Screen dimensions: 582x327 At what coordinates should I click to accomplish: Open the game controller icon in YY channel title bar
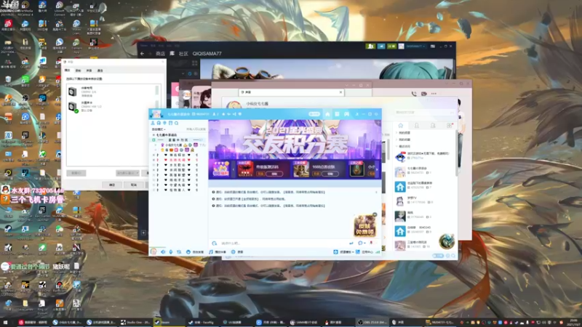point(346,114)
